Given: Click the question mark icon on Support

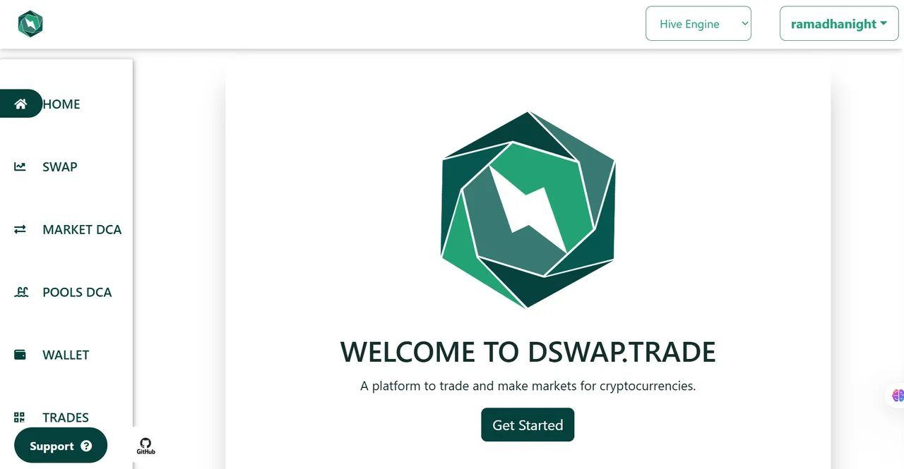Looking at the screenshot, I should pyautogui.click(x=86, y=446).
